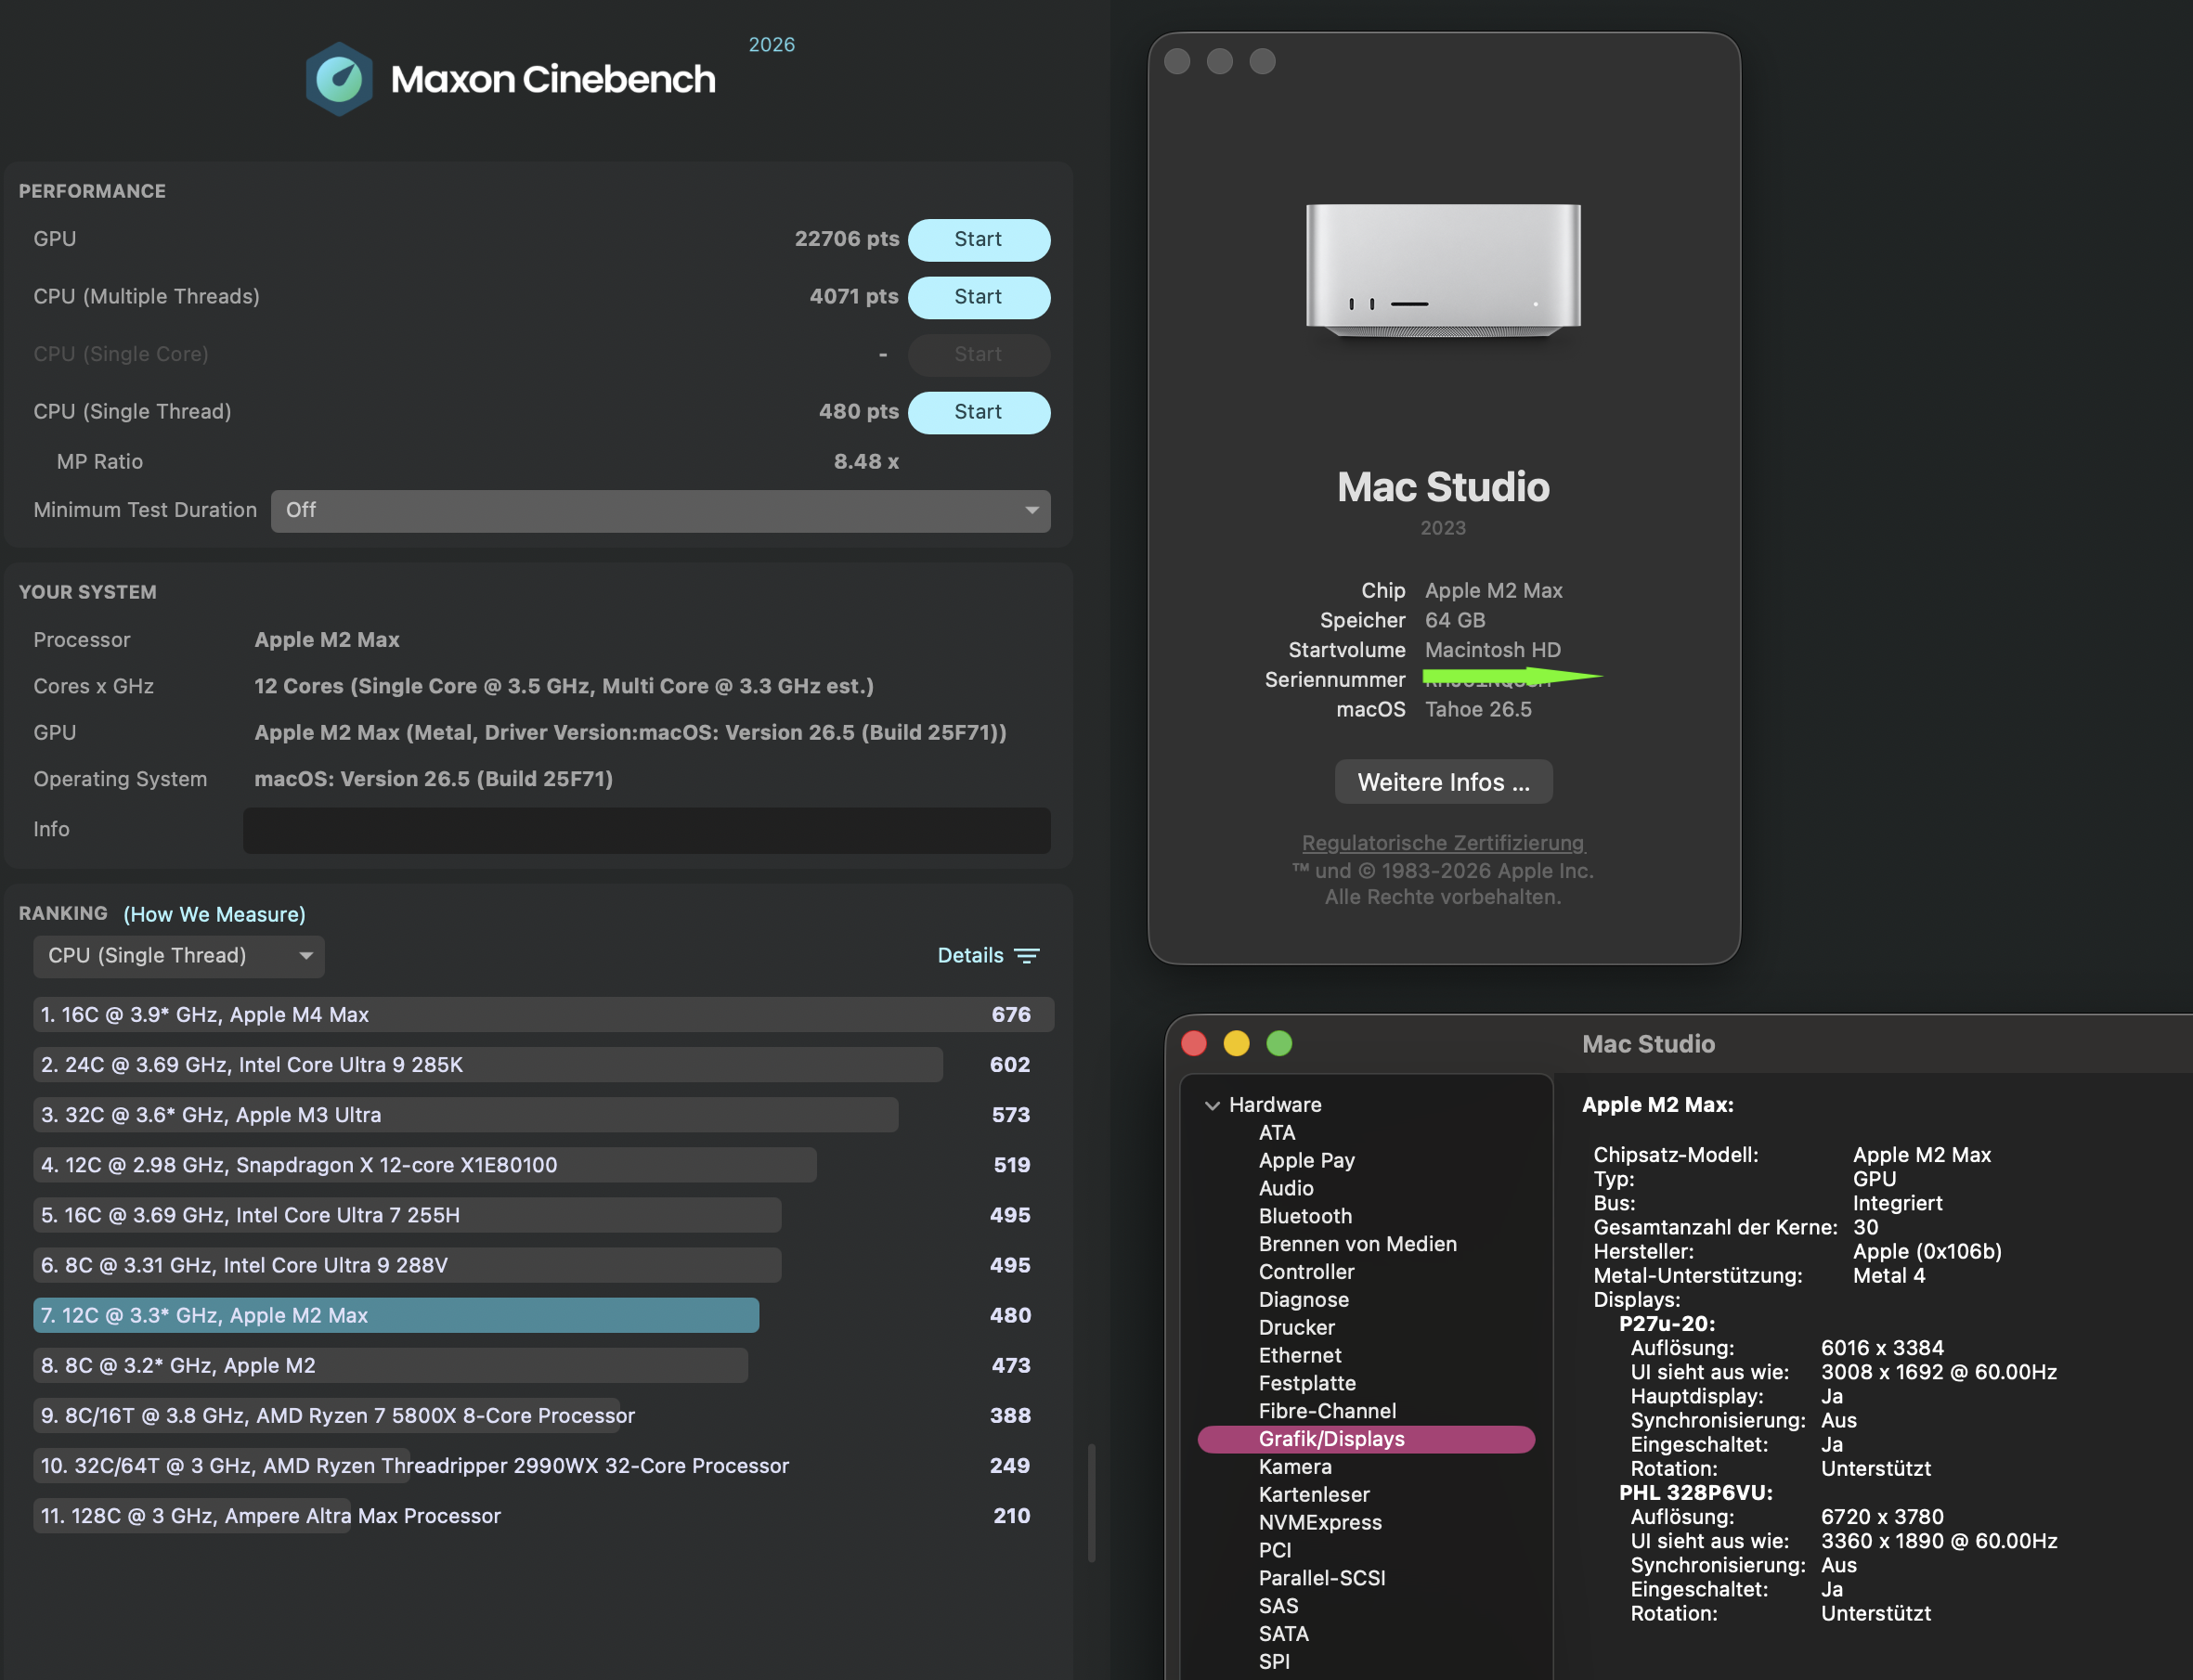Select SAS in the sidebar
This screenshot has height=1680, width=2193.
coord(1278,1607)
